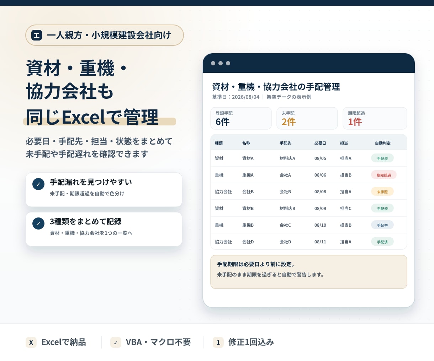Image resolution: width=434 pixels, height=361 pixels.
Task: Click the 工 badge icon in the top pill
Action: pos(37,35)
